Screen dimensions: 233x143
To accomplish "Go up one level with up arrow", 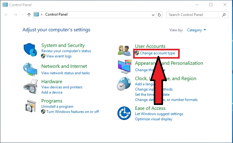I will [29, 15].
